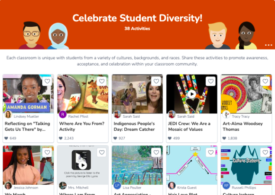275x195 pixels.
Task: Like the JEDI Crew mosaic activity
Action: point(210,81)
